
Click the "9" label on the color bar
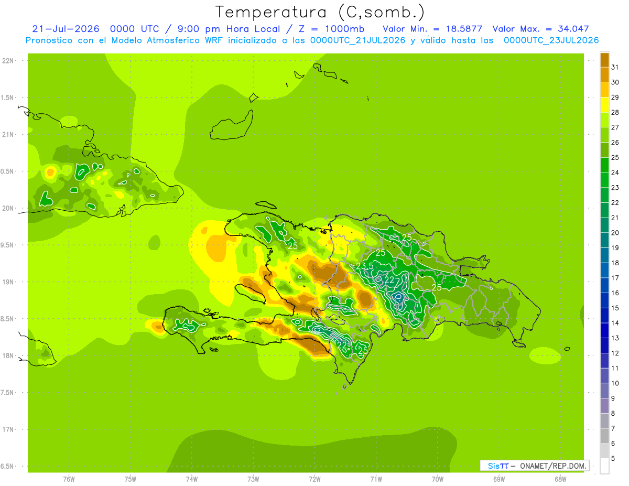click(x=613, y=398)
